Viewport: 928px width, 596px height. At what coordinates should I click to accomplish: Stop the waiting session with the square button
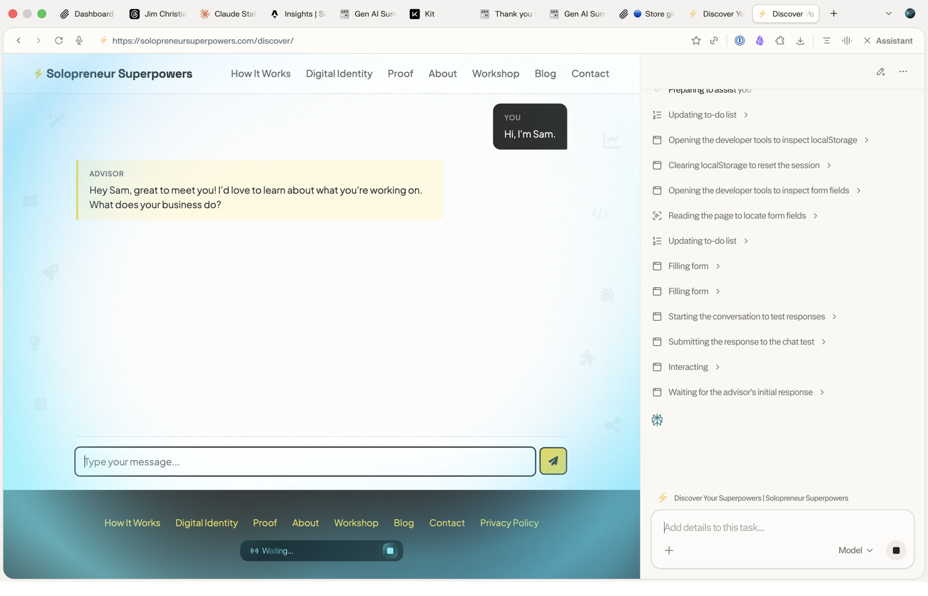[x=390, y=550]
